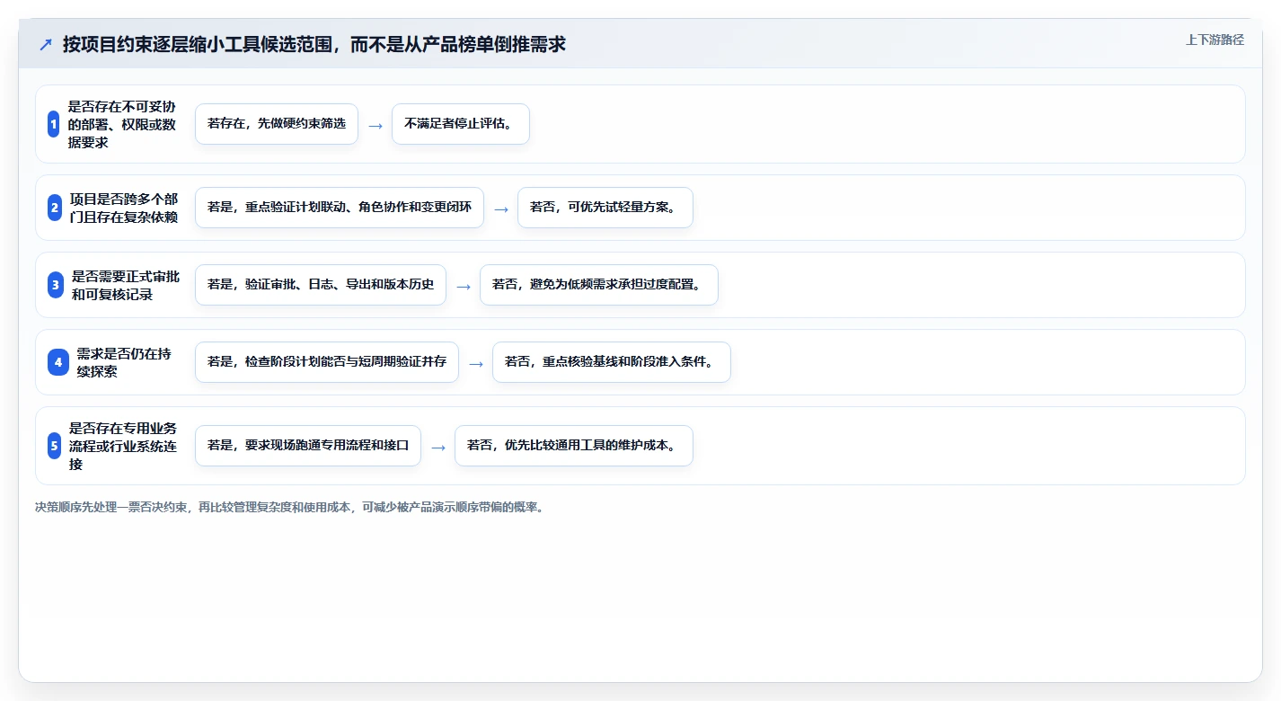
Task: Click the arrow after 若存在，先做硬约束筛选
Action: tap(375, 125)
